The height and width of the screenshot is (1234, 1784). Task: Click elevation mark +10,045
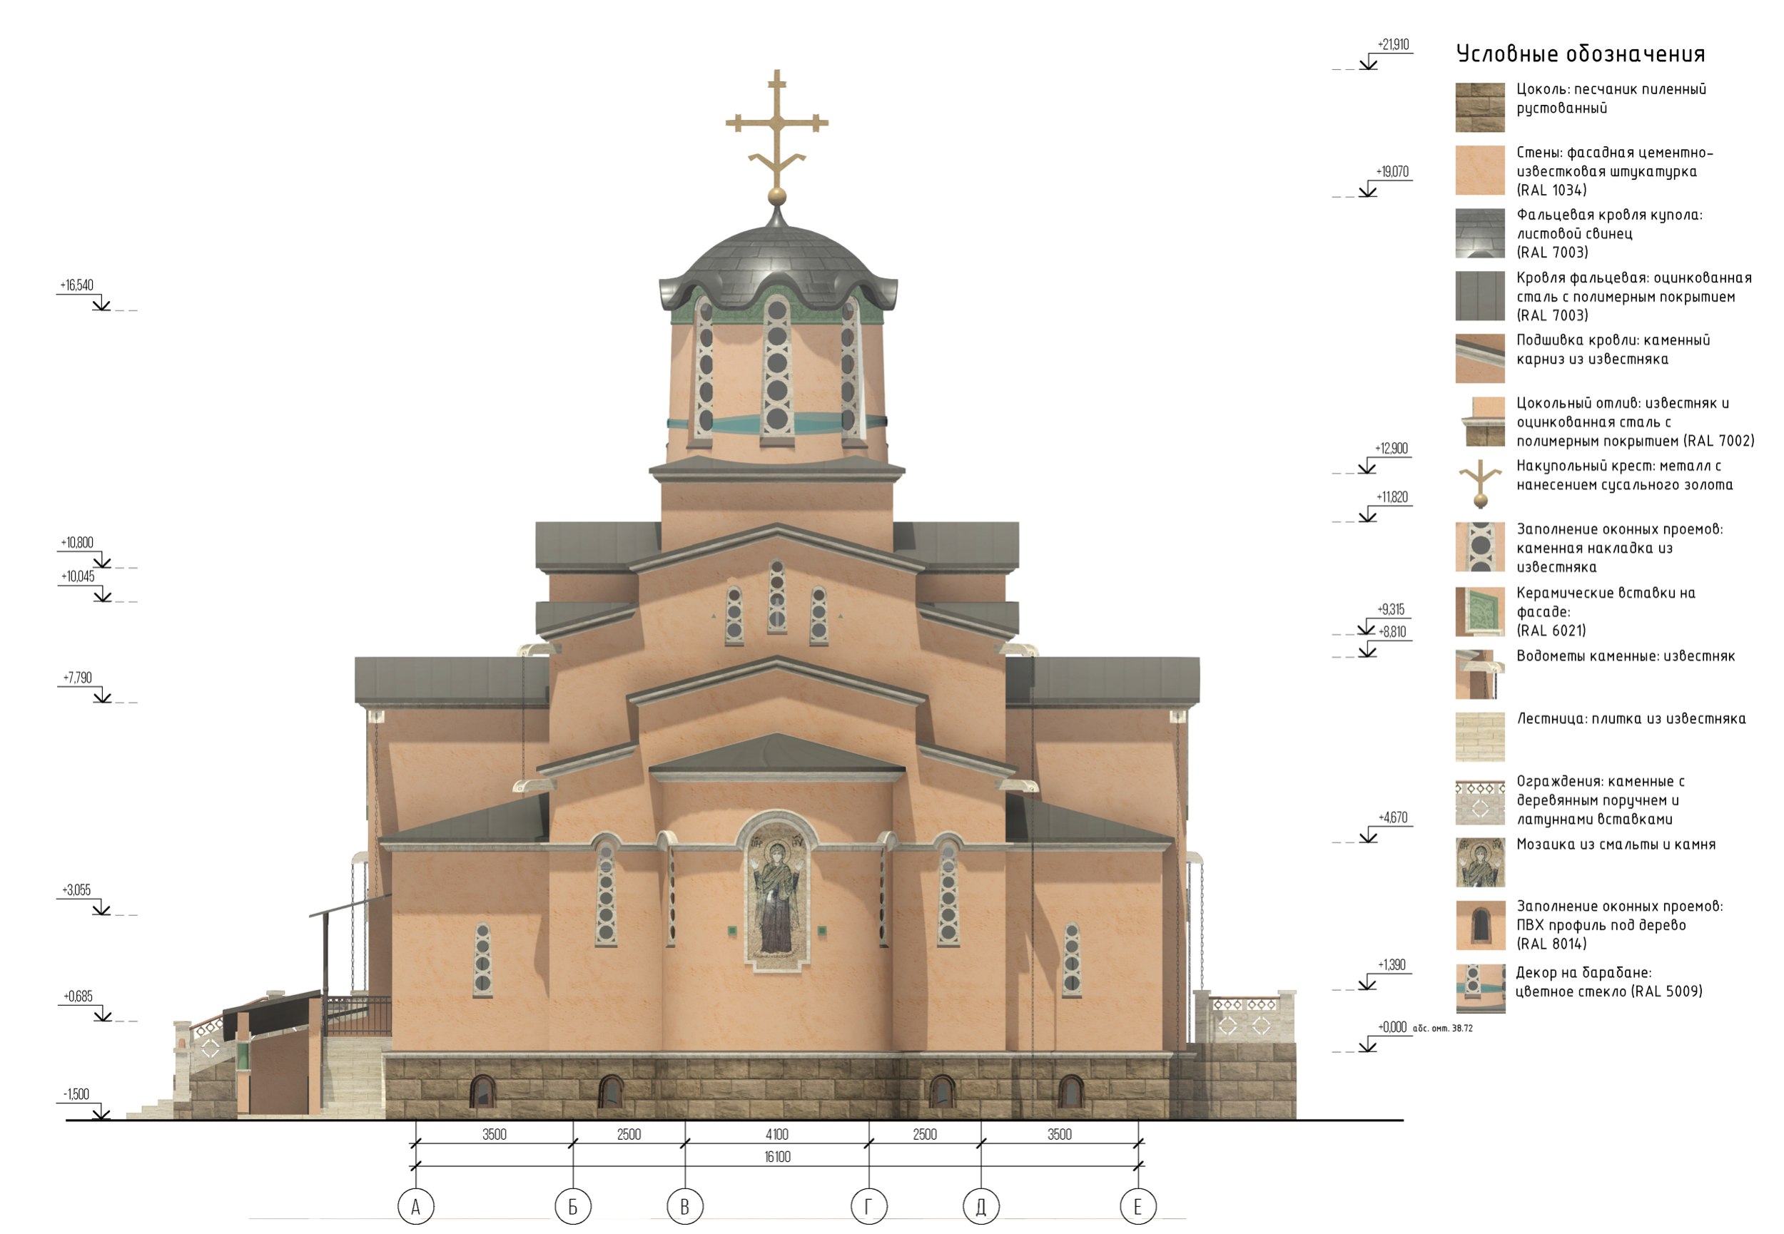[x=77, y=577]
